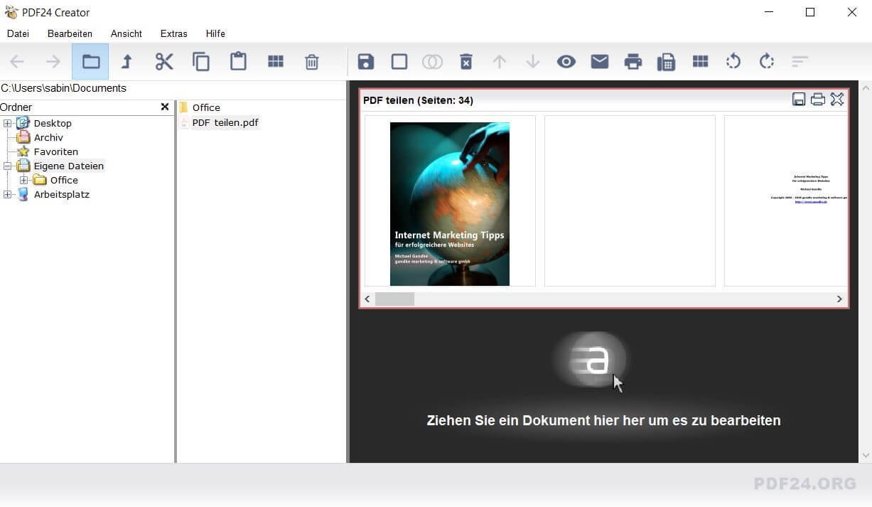The width and height of the screenshot is (872, 507).
Task: Select the blank second page thumbnail
Action: [x=630, y=201]
